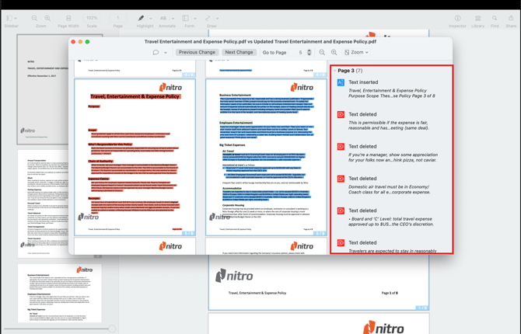
Task: Open the Inspector panel
Action: [x=457, y=18]
